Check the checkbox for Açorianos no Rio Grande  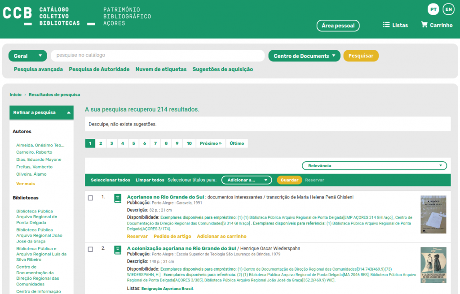click(x=90, y=199)
